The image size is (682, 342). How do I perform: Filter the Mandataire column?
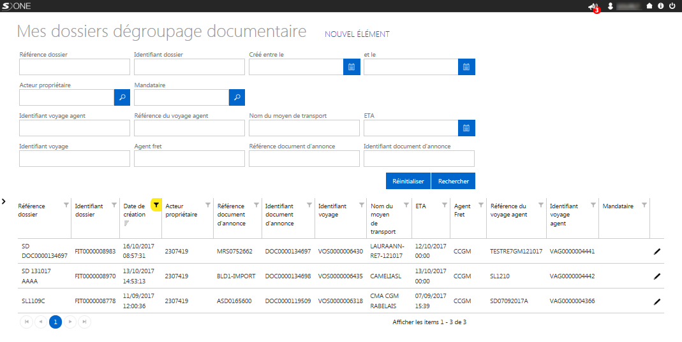pos(644,205)
